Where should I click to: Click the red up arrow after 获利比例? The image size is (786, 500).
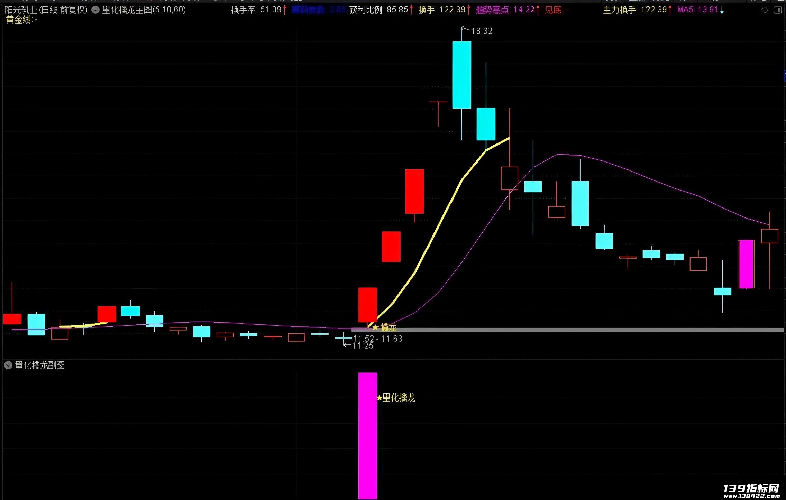click(x=411, y=10)
